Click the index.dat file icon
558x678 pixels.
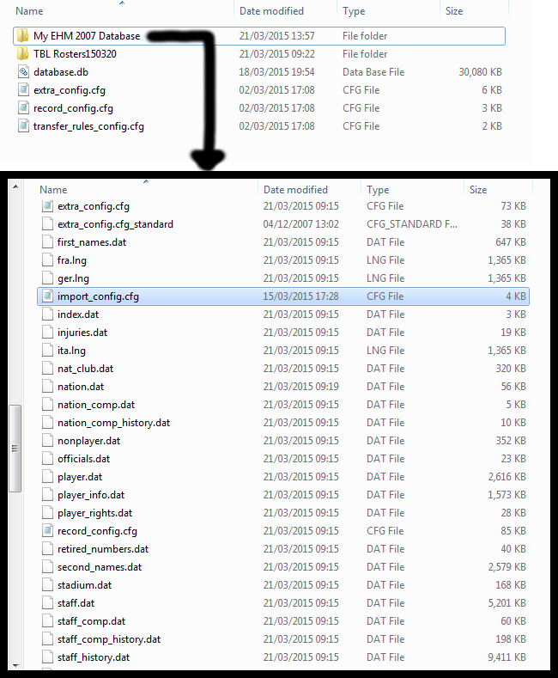point(47,315)
